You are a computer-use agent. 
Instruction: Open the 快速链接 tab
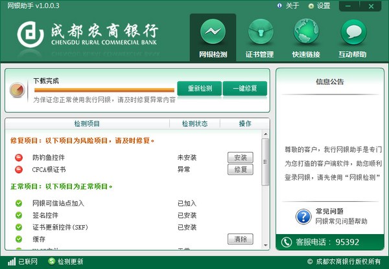click(x=306, y=38)
